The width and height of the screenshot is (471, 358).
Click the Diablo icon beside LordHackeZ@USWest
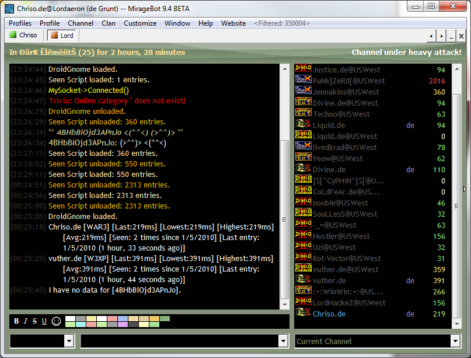click(x=303, y=302)
